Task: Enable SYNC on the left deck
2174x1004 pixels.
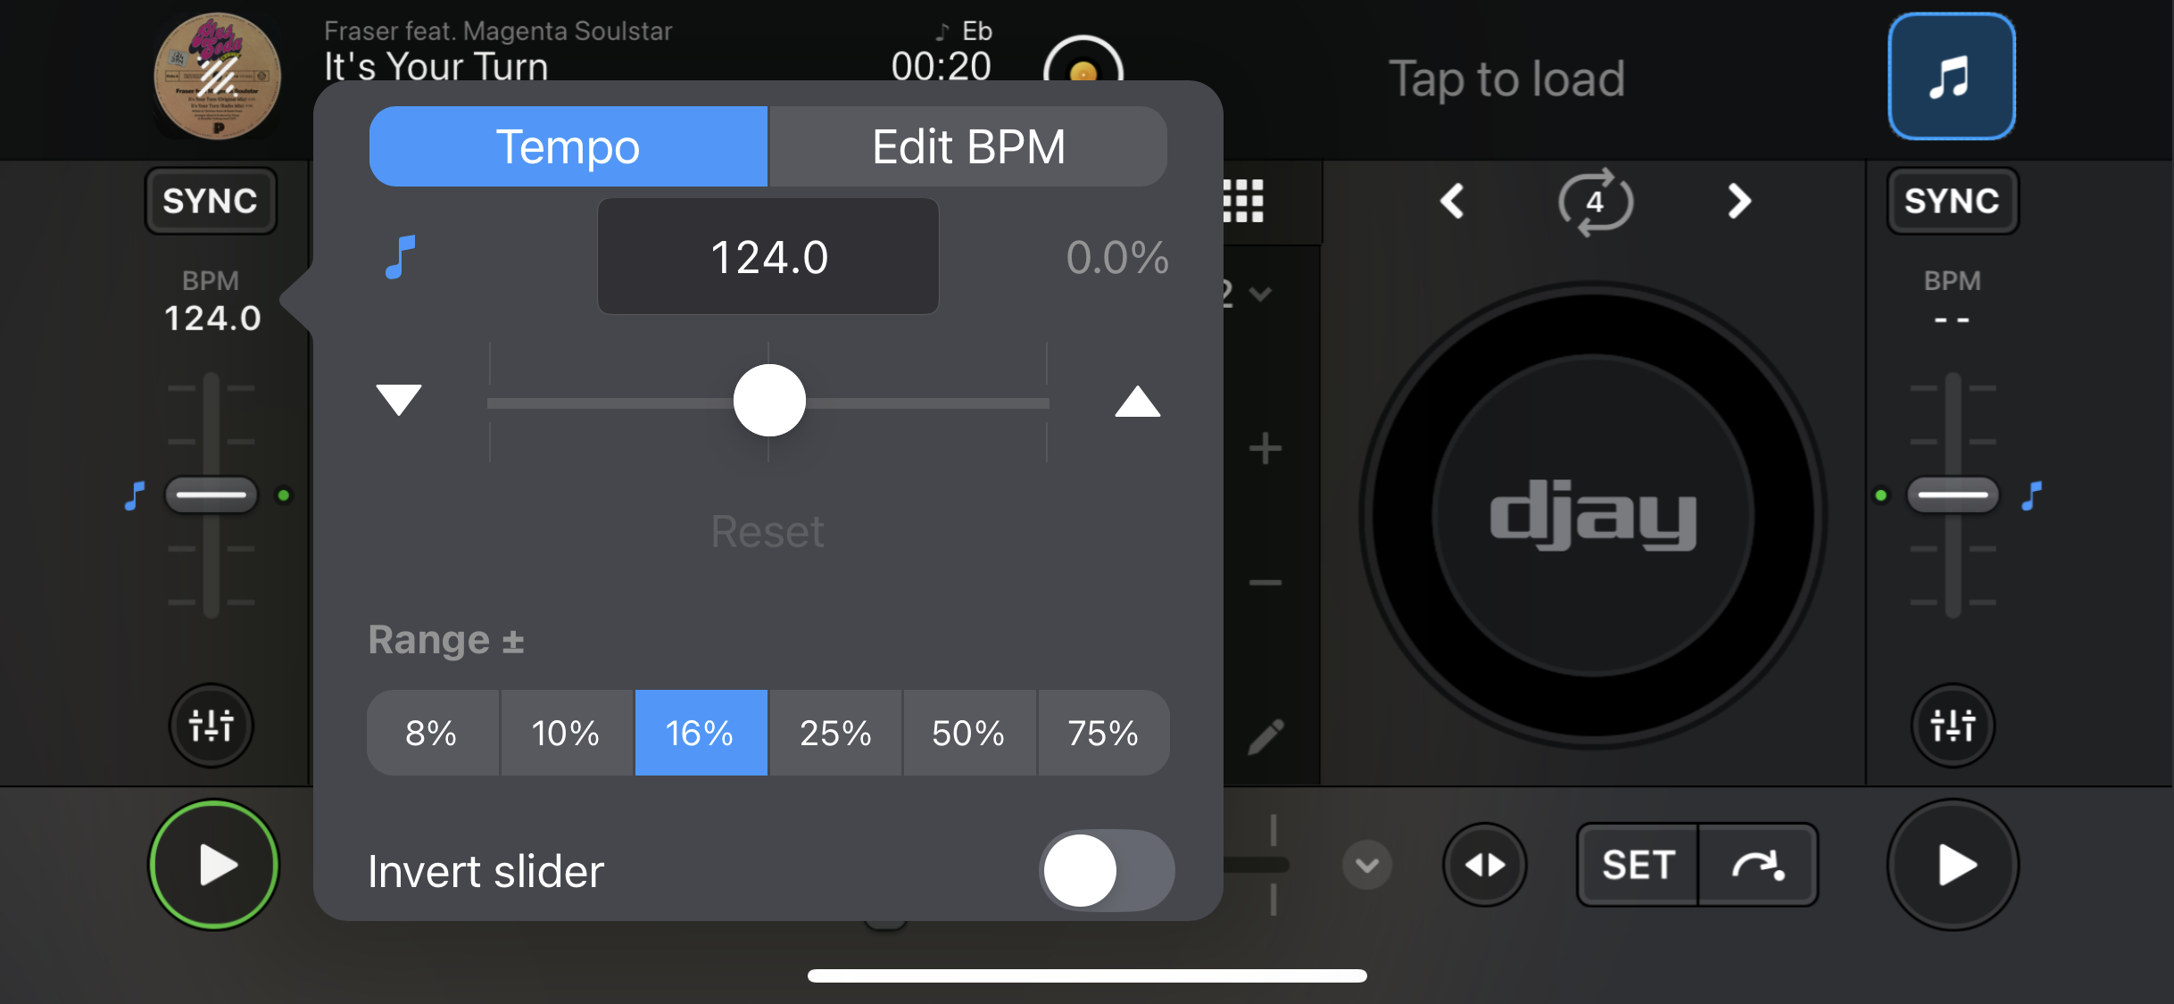Action: point(211,201)
